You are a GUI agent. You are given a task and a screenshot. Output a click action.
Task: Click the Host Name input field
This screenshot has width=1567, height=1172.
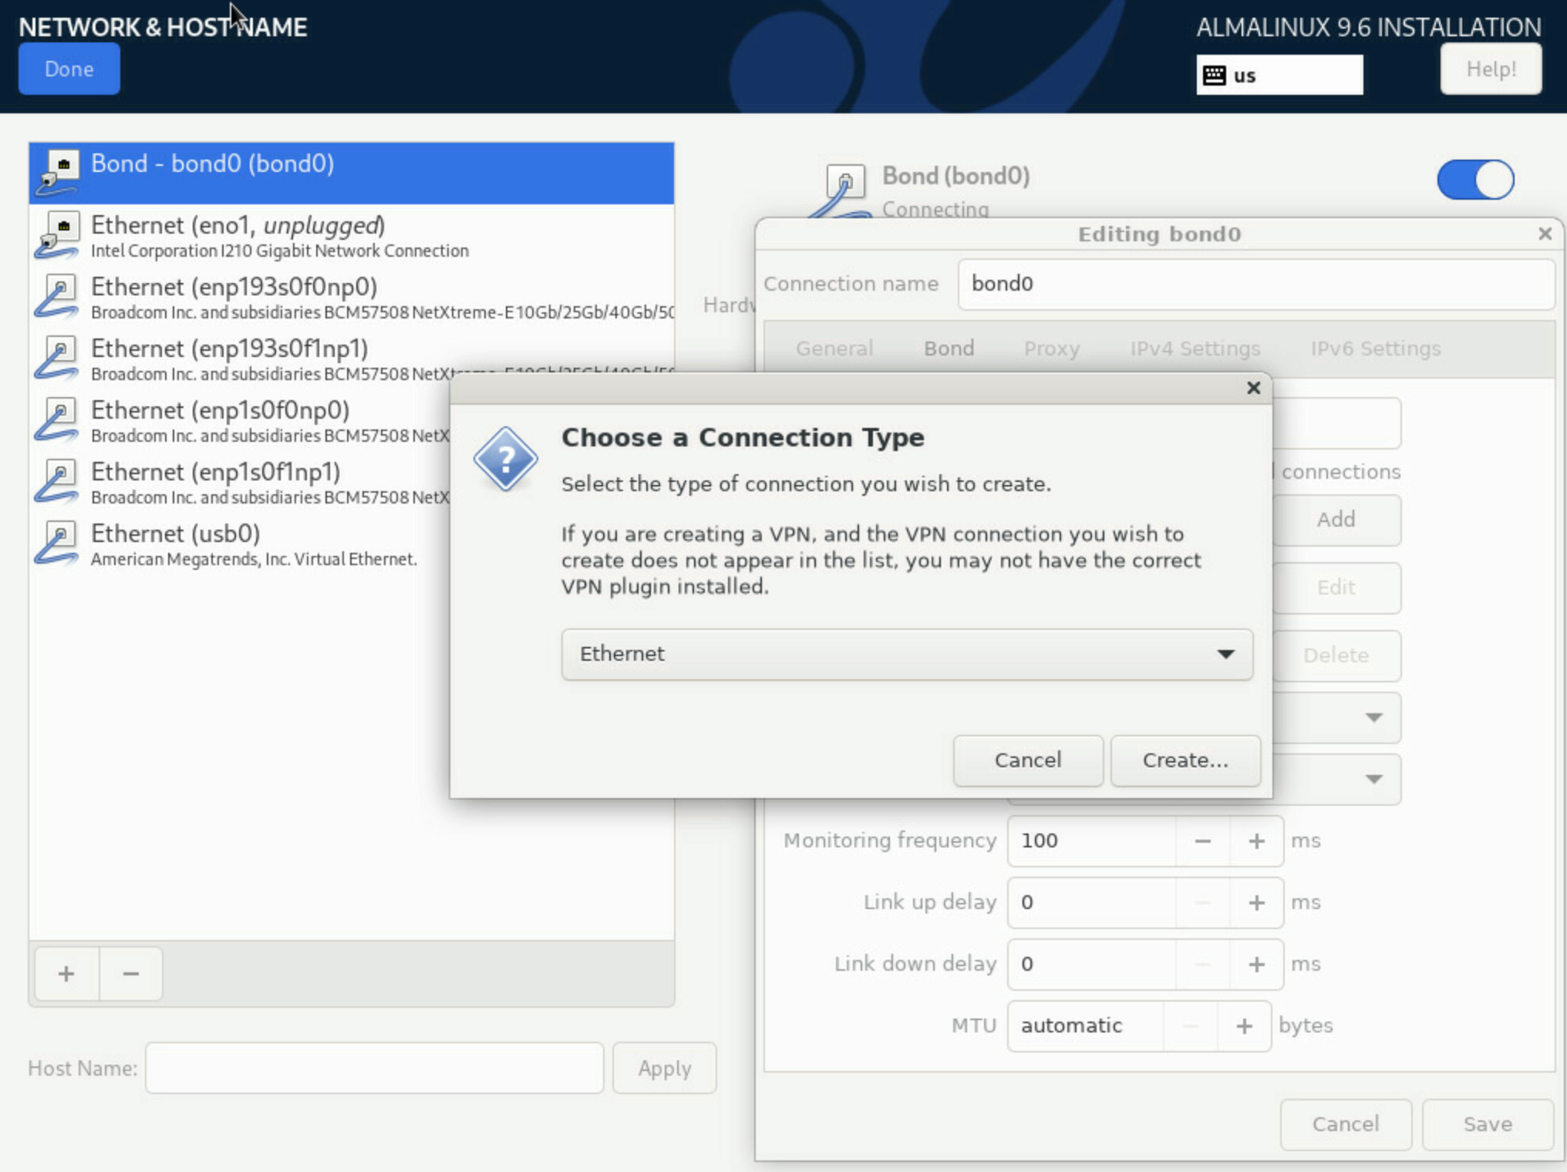coord(375,1068)
